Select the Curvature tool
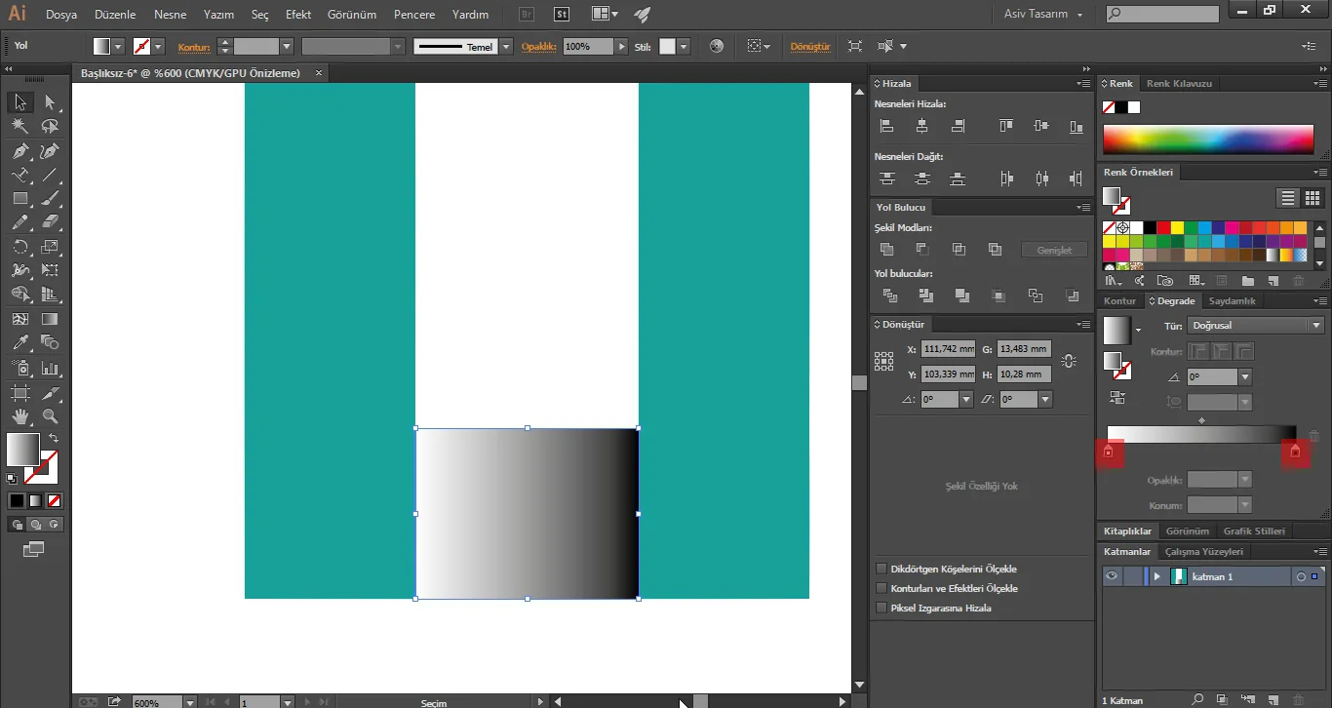Image resolution: width=1332 pixels, height=708 pixels. [x=51, y=151]
